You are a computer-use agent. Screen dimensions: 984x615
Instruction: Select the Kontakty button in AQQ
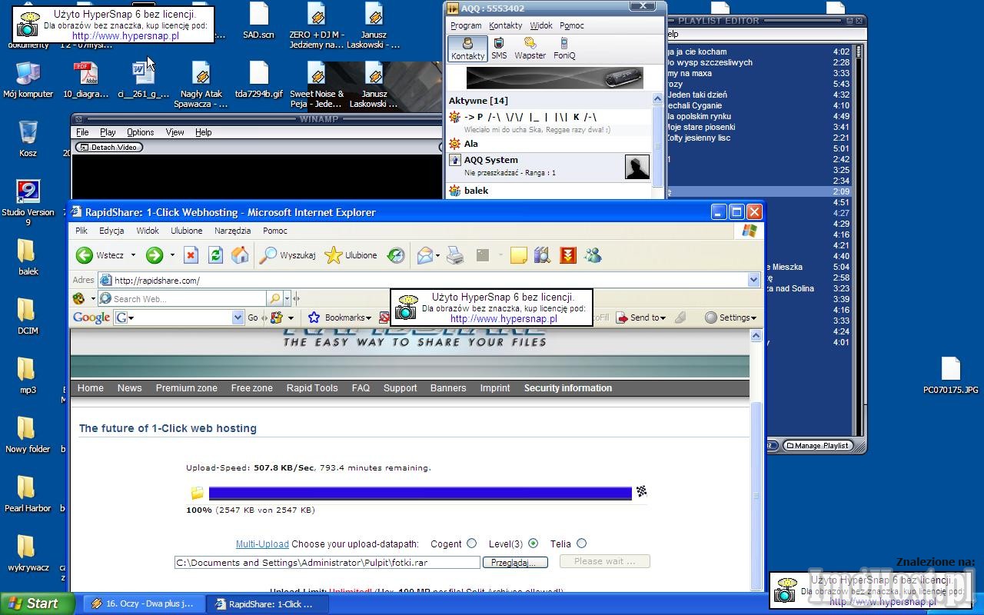point(467,48)
